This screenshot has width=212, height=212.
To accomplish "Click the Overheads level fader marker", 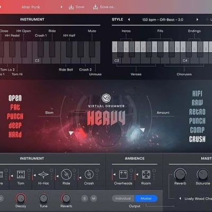I will pos(114,174).
